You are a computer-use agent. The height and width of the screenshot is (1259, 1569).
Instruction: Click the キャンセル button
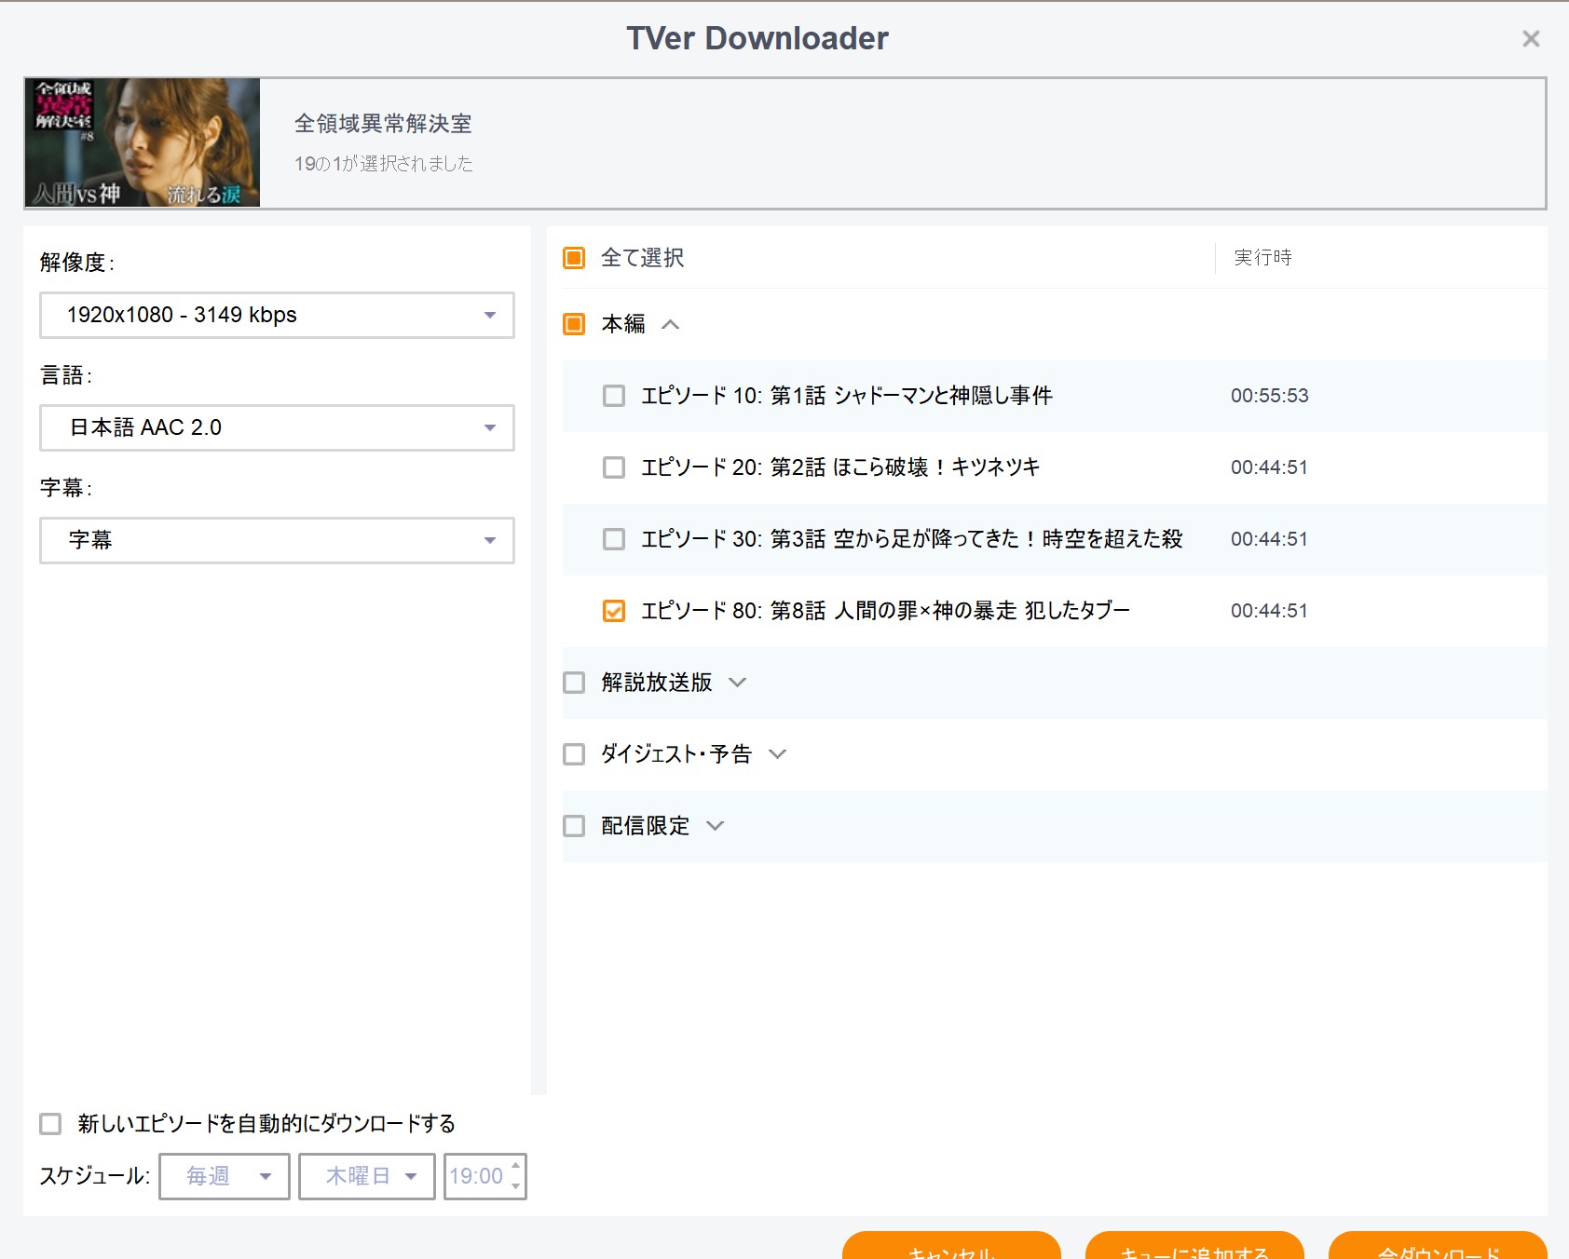pyautogui.click(x=951, y=1246)
